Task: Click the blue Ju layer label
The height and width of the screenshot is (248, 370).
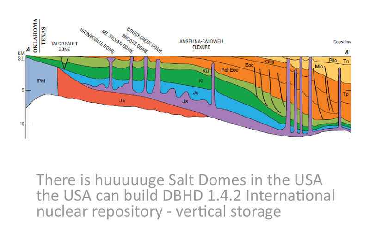Action: click(x=196, y=92)
